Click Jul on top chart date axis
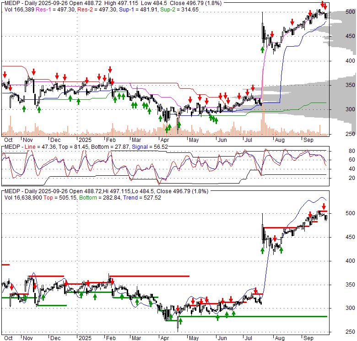 (248, 140)
